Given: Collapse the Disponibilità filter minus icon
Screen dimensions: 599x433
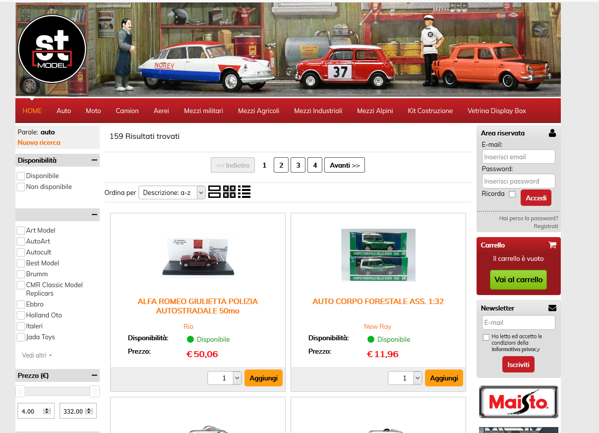Looking at the screenshot, I should point(94,160).
